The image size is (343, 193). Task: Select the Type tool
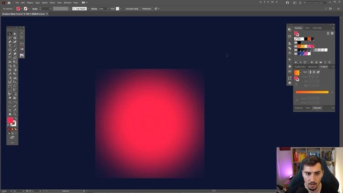pos(10,46)
